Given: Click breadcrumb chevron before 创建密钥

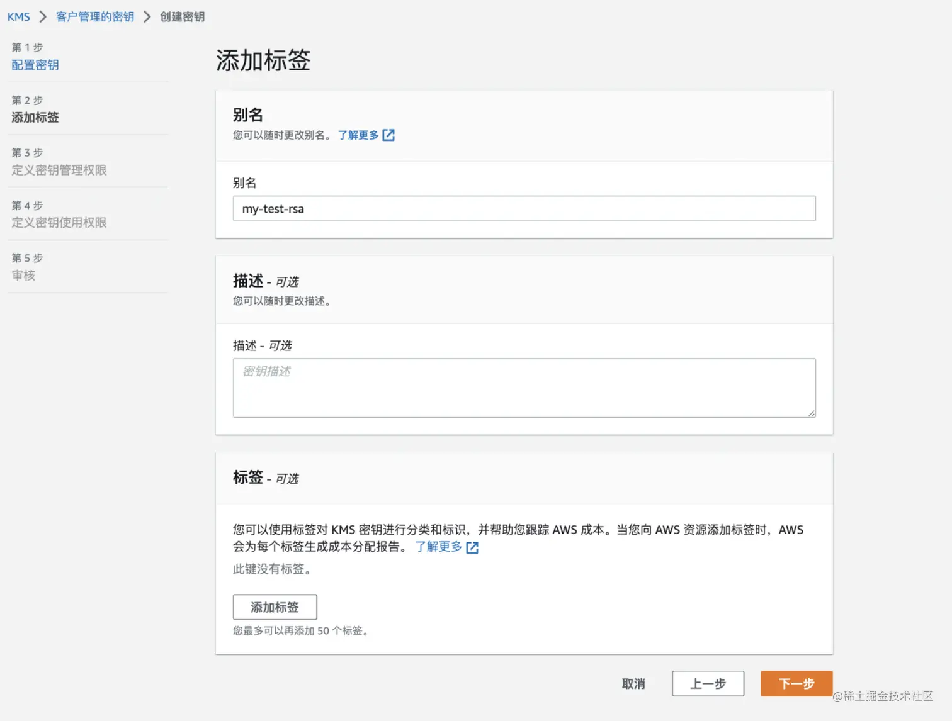Looking at the screenshot, I should pos(147,17).
